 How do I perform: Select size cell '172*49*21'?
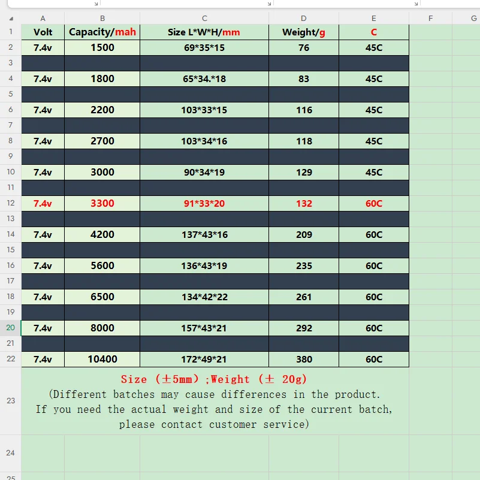204,360
